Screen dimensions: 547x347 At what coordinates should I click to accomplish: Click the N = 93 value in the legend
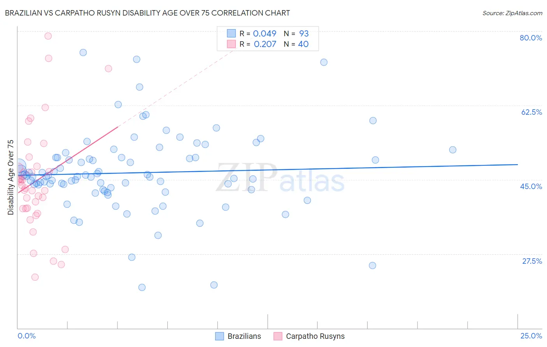[296, 33]
